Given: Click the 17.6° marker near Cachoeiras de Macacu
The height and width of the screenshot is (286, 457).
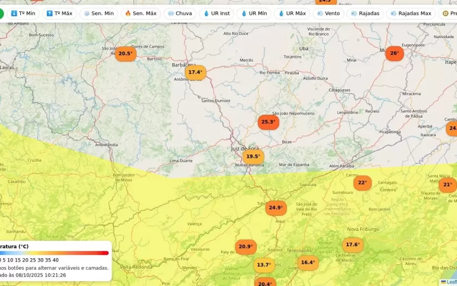Looking at the screenshot, I should (353, 245).
